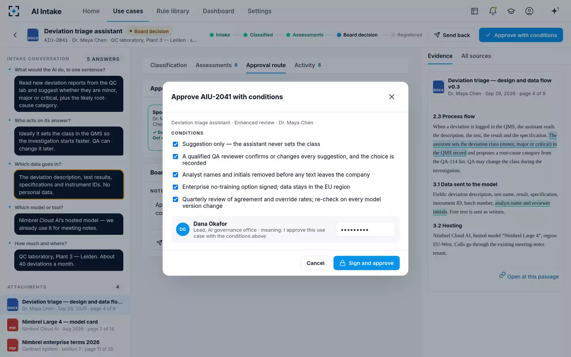Click the sparkle beside 'How much and where?'
This screenshot has width=571, height=357.
click(x=10, y=243)
